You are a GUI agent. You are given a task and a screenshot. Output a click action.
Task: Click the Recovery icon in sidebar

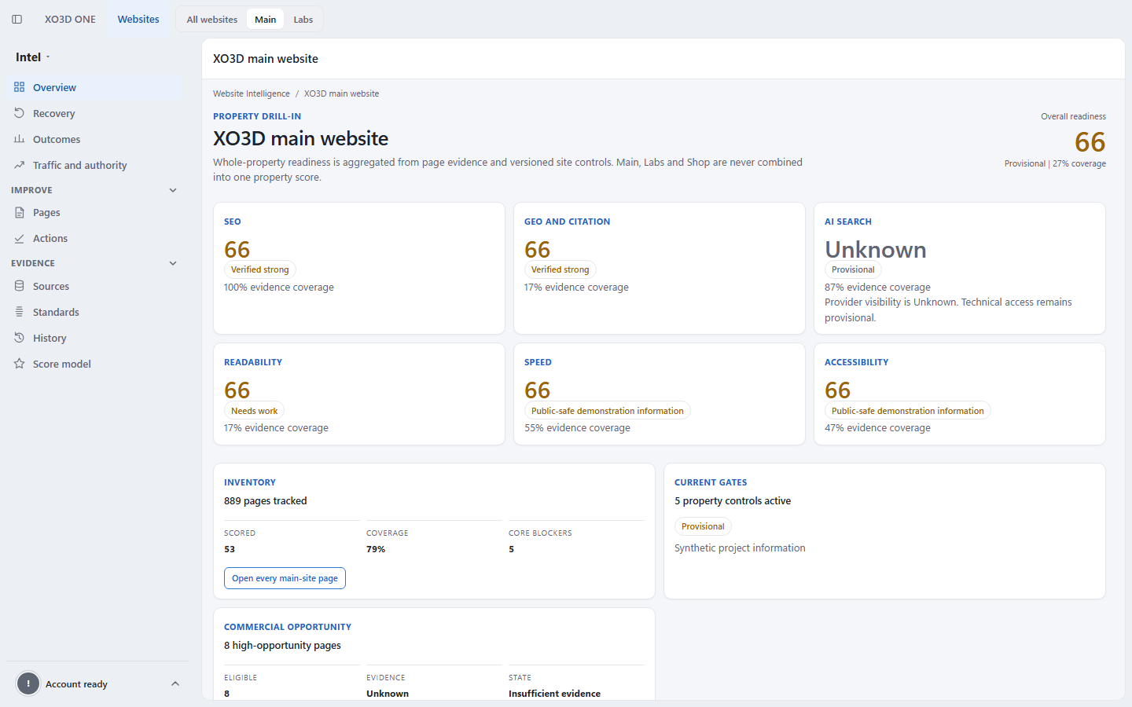click(x=20, y=113)
